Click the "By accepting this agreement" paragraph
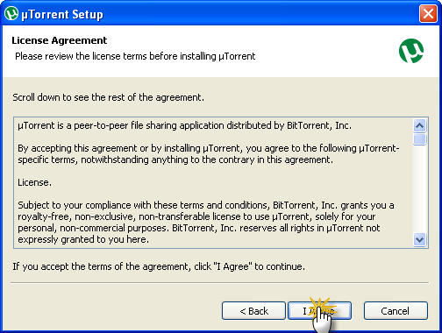The width and height of the screenshot is (442, 333). (x=208, y=154)
